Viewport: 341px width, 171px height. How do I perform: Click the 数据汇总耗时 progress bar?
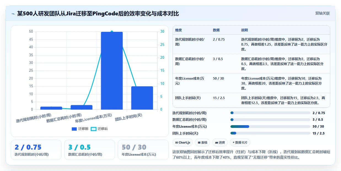coord(270,120)
